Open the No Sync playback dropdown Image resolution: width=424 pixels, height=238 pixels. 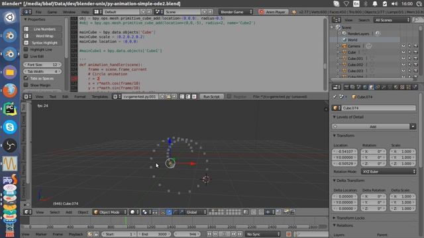[263, 234]
